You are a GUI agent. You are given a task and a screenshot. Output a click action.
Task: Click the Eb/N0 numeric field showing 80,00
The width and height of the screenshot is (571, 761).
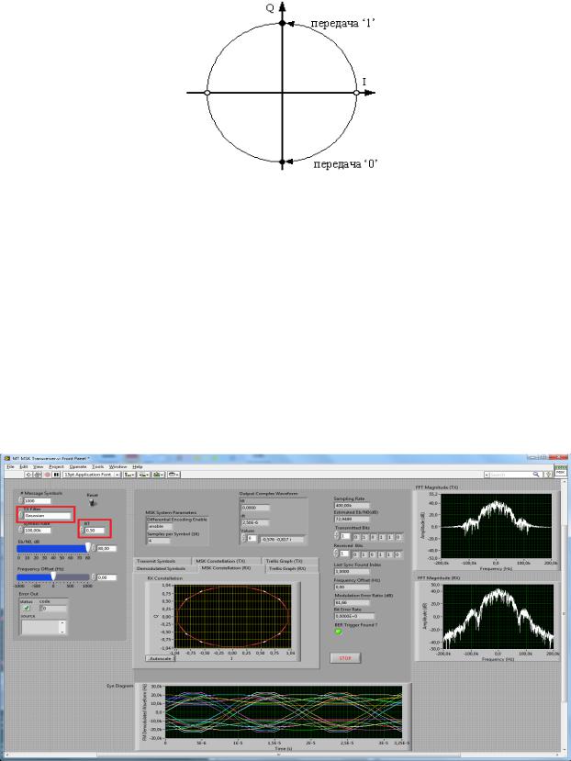click(x=106, y=548)
